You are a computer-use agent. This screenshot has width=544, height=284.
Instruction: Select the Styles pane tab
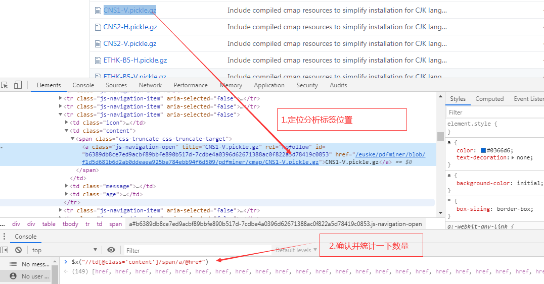point(458,99)
